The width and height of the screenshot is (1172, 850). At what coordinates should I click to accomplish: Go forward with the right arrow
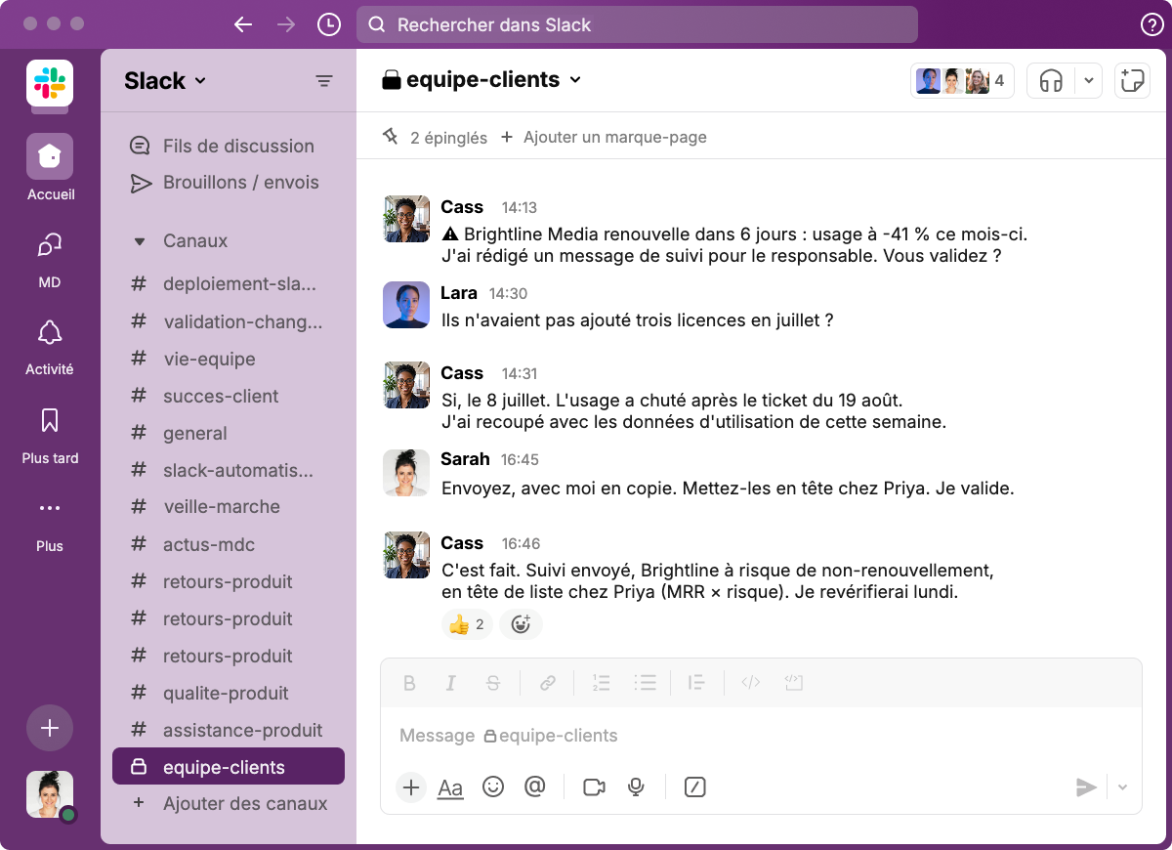coord(286,24)
